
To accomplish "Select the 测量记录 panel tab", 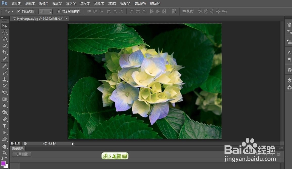I will click(18, 149).
